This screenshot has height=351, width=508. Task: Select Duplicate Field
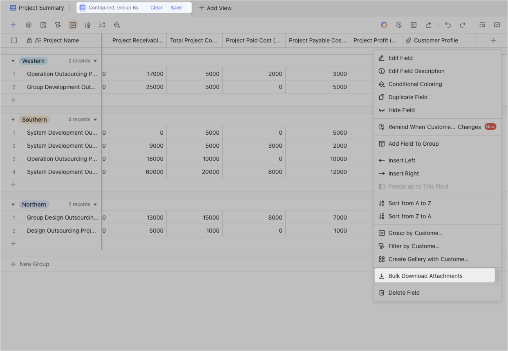point(437,97)
